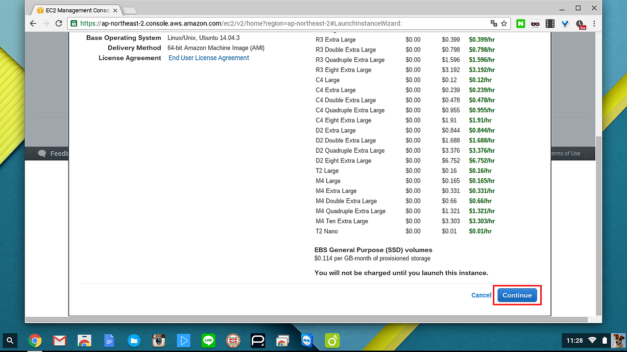This screenshot has height=352, width=627.
Task: Click the '$0.399/hr' total price
Action: (x=482, y=40)
